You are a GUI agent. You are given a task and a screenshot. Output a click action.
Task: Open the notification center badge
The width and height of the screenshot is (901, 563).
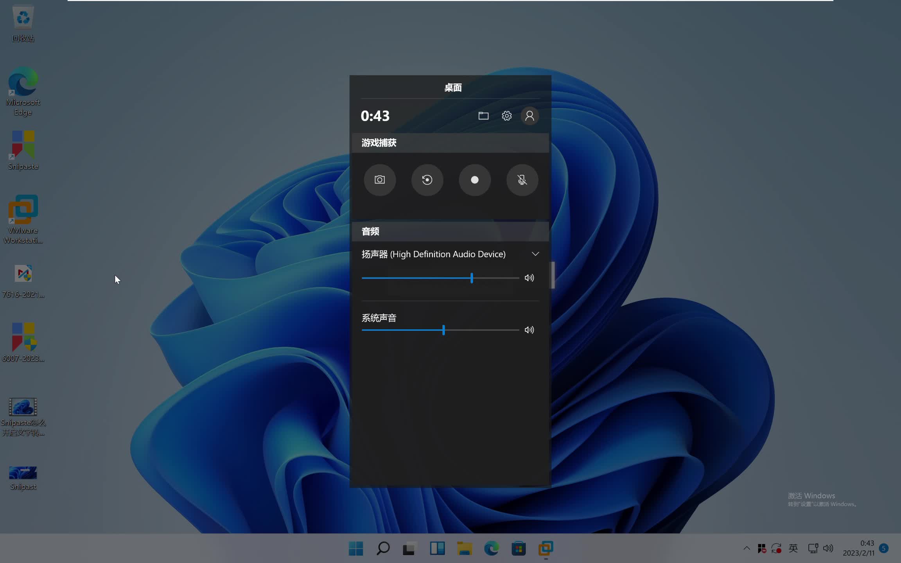pyautogui.click(x=883, y=548)
